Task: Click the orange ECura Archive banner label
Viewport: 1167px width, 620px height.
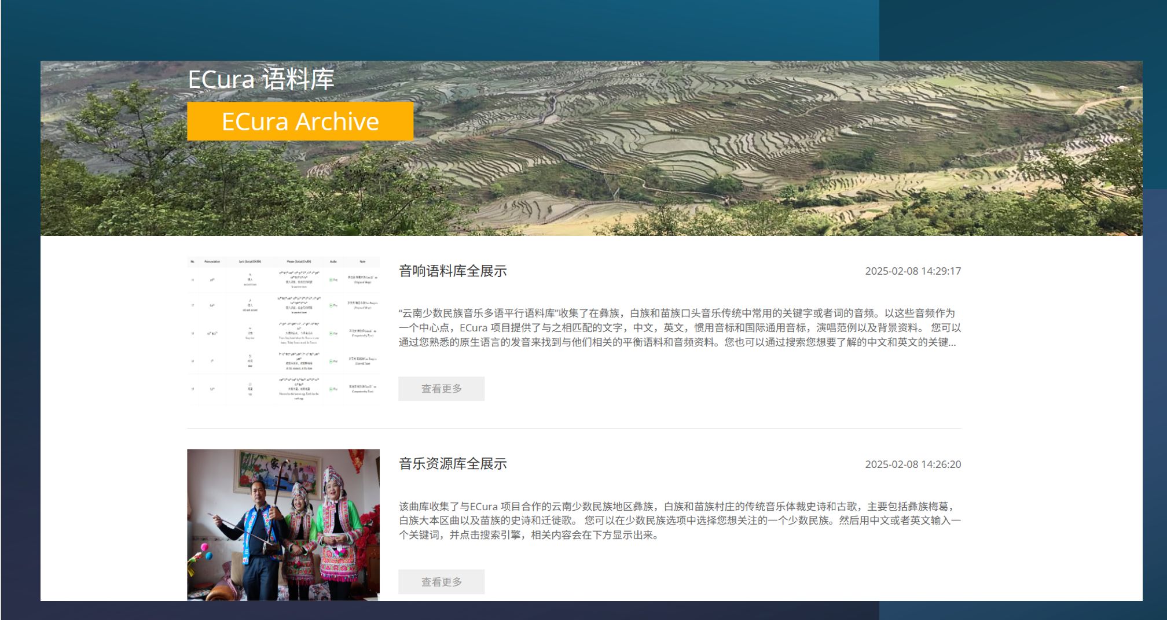Action: pyautogui.click(x=300, y=121)
